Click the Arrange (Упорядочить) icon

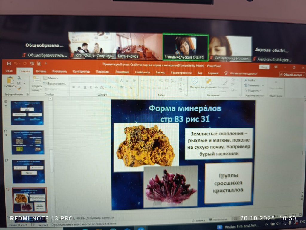(x=208, y=82)
